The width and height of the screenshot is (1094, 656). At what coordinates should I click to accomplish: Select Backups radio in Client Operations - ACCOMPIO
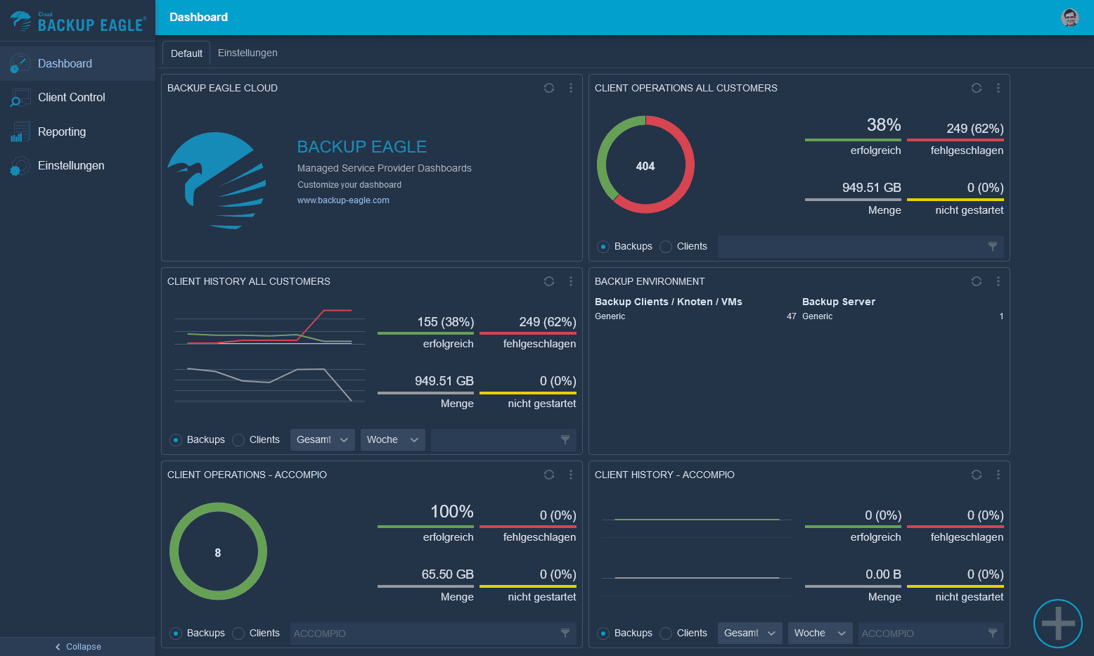(x=176, y=634)
